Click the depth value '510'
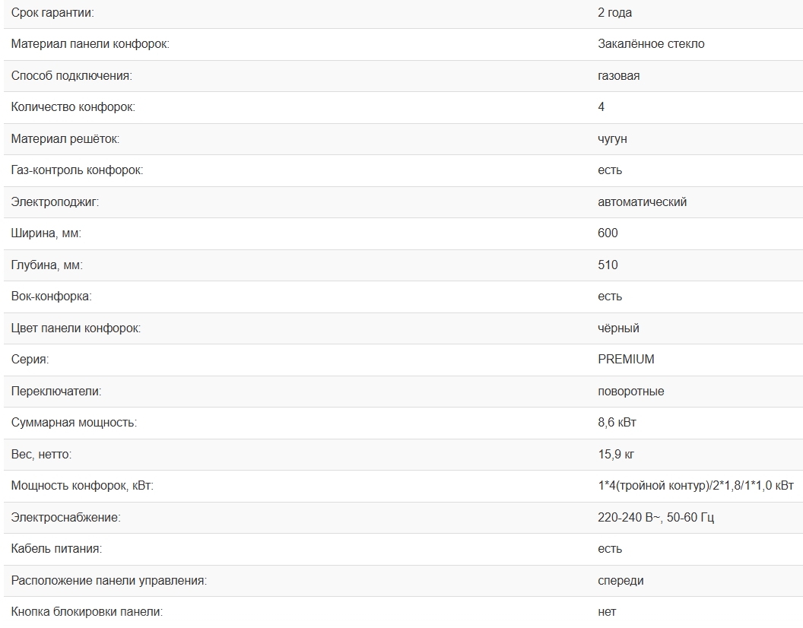Screen dimensions: 803x628 608,265
